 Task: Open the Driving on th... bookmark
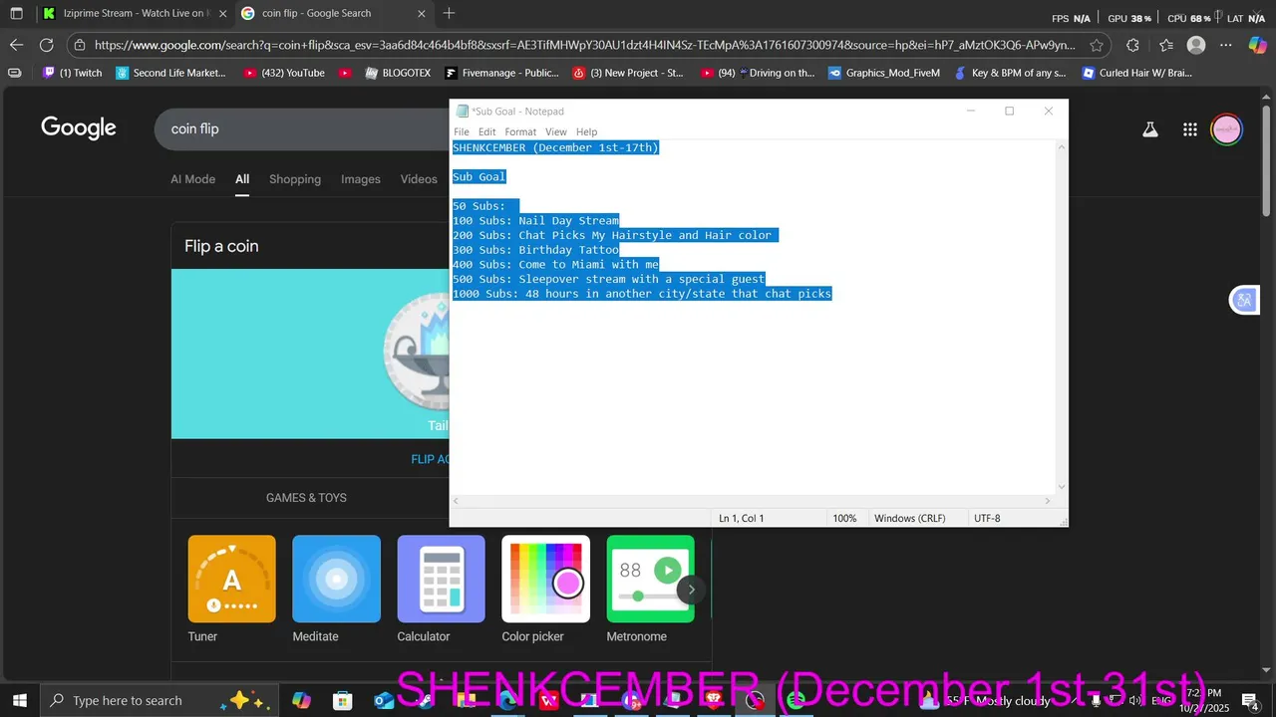click(x=758, y=73)
